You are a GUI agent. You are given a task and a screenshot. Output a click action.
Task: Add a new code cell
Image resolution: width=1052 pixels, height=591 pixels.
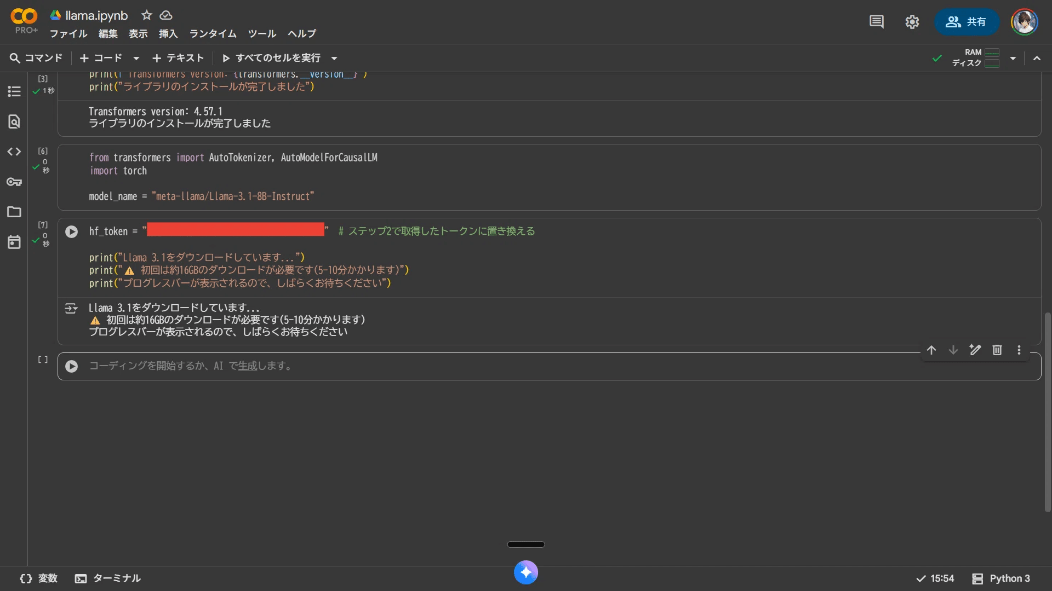click(101, 58)
